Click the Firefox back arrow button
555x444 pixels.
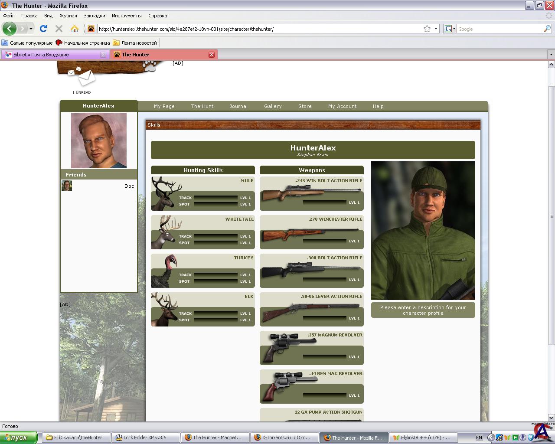pos(9,29)
